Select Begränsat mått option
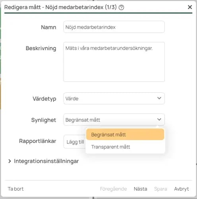197x199 pixels. click(125, 135)
